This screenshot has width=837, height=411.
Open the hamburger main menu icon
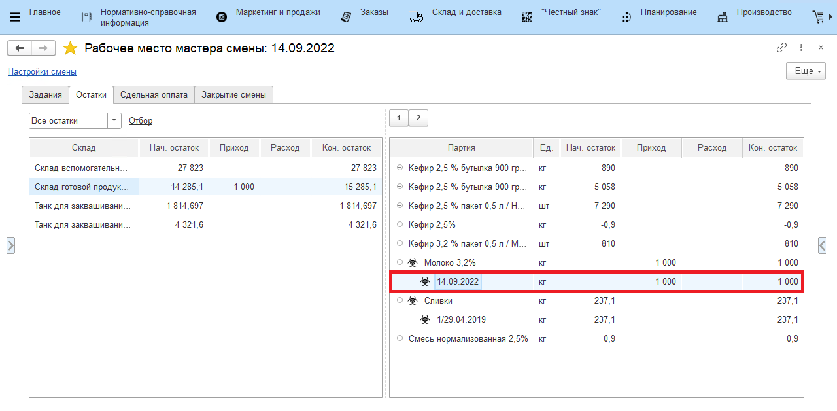point(14,17)
